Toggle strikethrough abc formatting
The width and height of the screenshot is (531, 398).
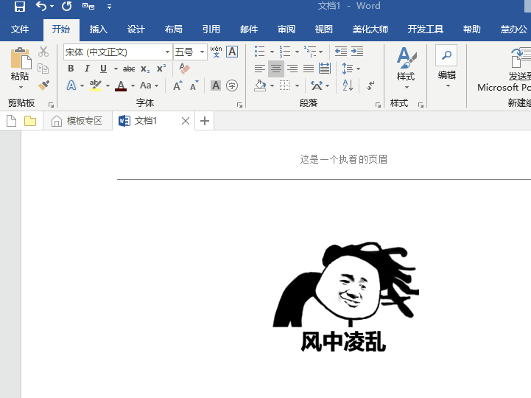129,69
